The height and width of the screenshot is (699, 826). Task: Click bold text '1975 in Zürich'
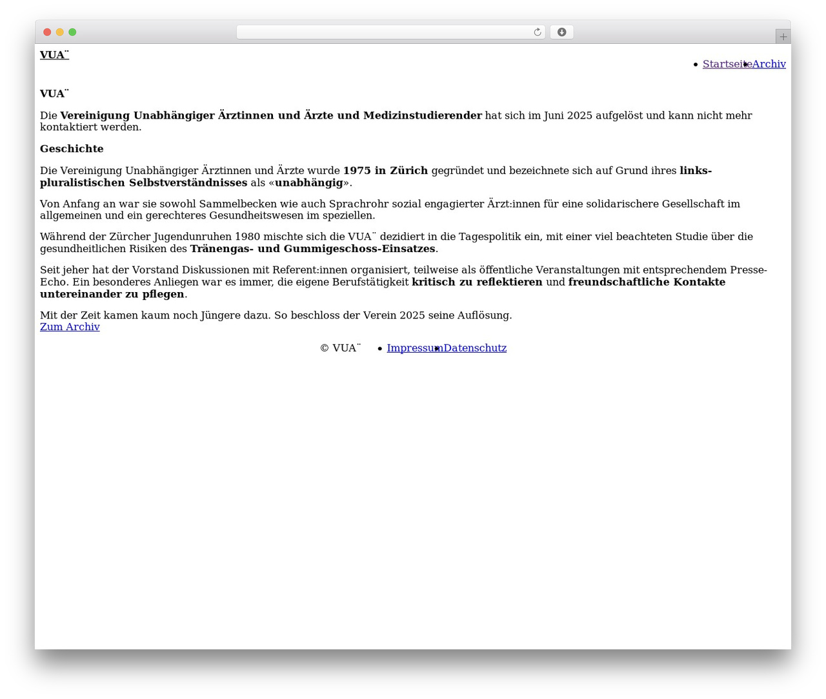385,171
